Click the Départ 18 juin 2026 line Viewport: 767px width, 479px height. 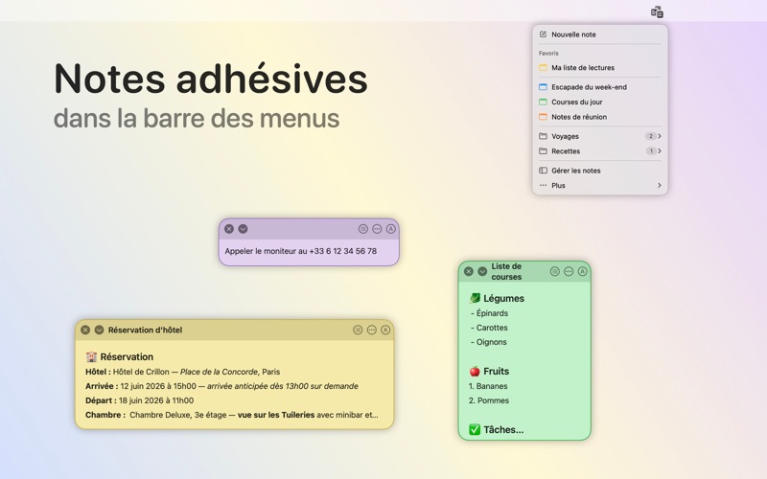click(x=139, y=400)
